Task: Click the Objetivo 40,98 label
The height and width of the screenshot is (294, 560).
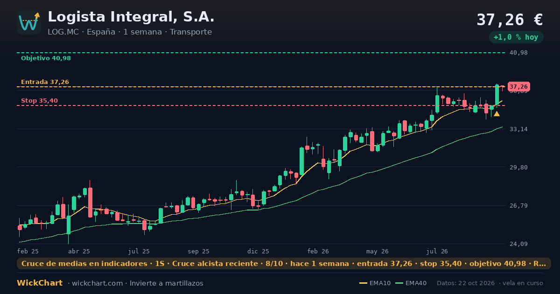Action: (46, 58)
